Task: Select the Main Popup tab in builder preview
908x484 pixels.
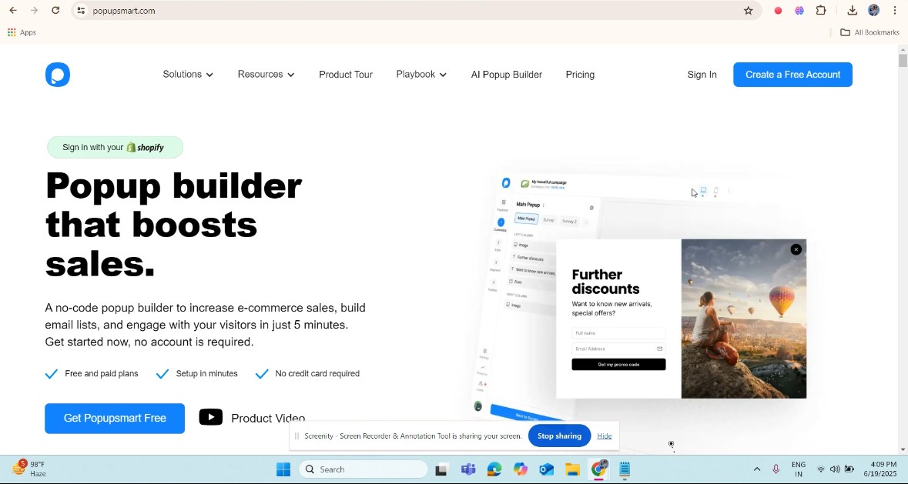Action: (526, 219)
